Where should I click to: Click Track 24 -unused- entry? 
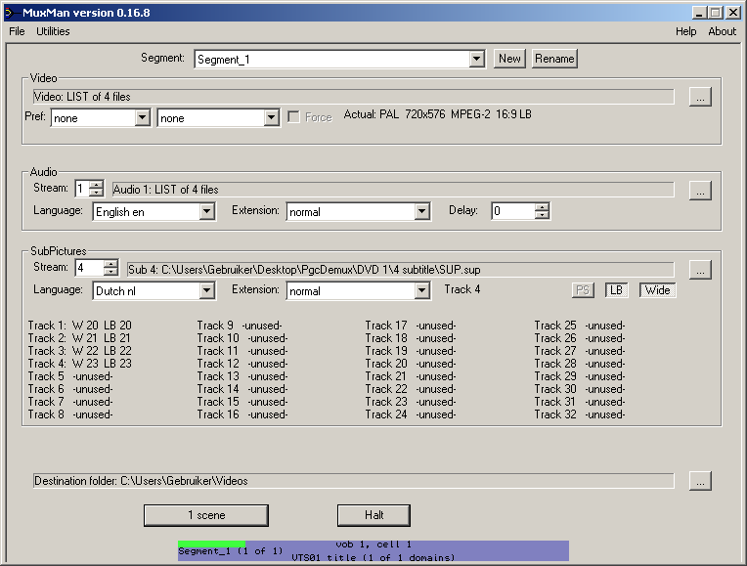tap(411, 414)
